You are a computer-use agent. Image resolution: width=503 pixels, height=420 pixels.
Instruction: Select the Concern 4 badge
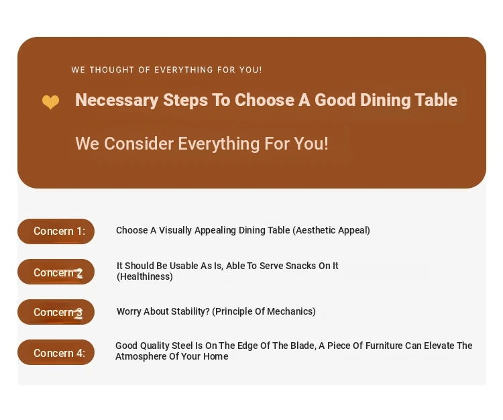(x=56, y=352)
